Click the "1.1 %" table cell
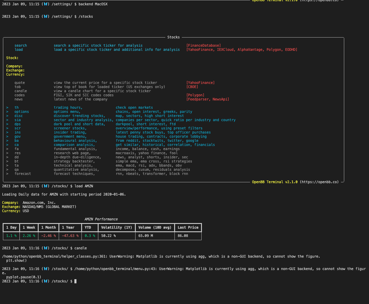 point(11,236)
